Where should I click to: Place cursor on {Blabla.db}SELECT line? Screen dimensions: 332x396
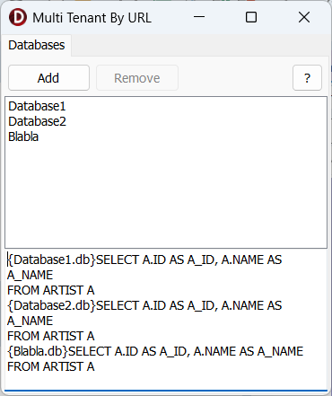(155, 351)
